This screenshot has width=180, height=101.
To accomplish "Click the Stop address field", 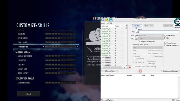I will coord(150,54).
